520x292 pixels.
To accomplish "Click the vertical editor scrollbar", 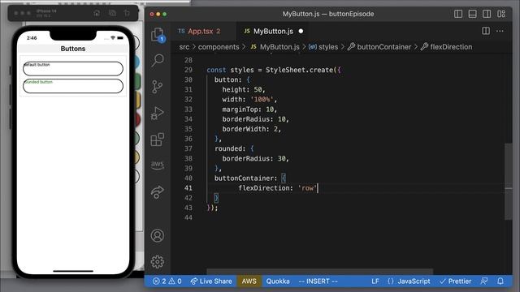I will 508,182.
